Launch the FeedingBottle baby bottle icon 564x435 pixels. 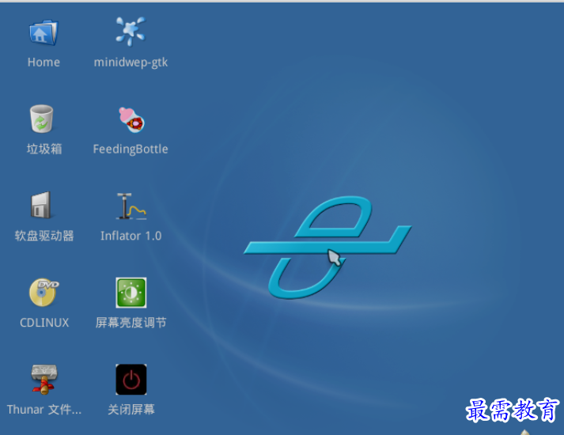tap(131, 119)
